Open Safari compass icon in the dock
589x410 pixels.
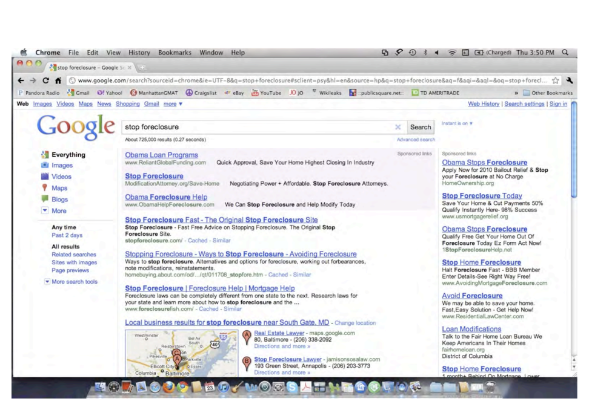coord(155,387)
